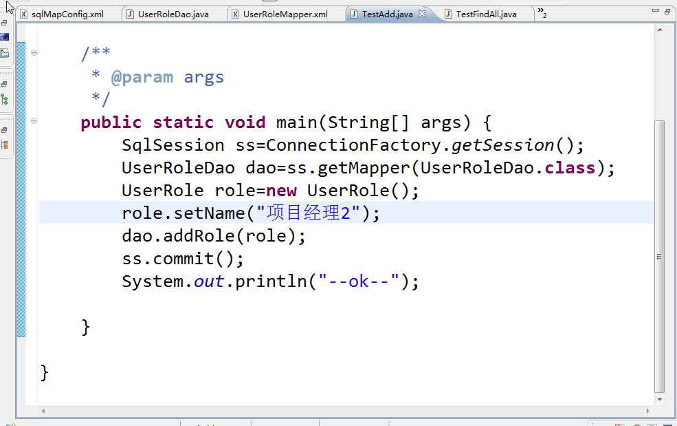The image size is (677, 426).
Task: Click the 'class' keyword in UserRoleDao.class
Action: pyautogui.click(x=570, y=168)
